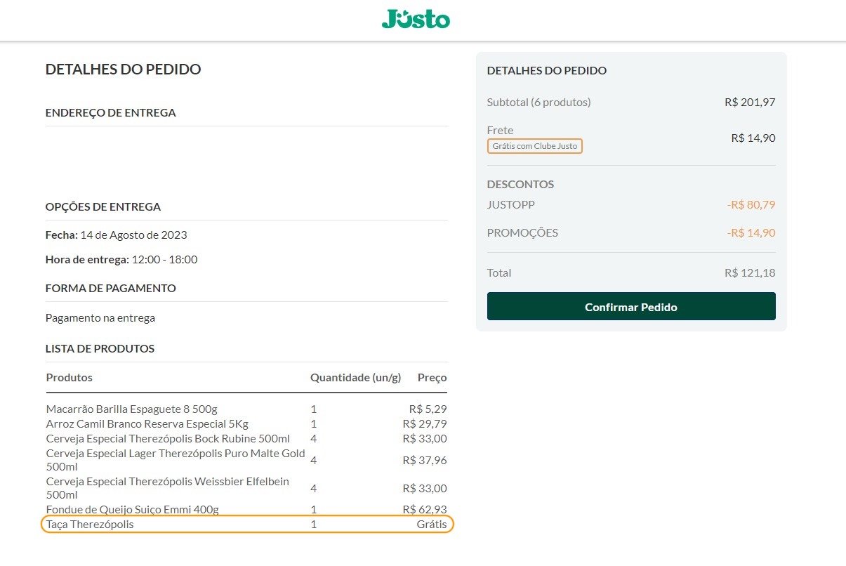
Task: Click the Pagamento na entrega text
Action: tap(100, 317)
